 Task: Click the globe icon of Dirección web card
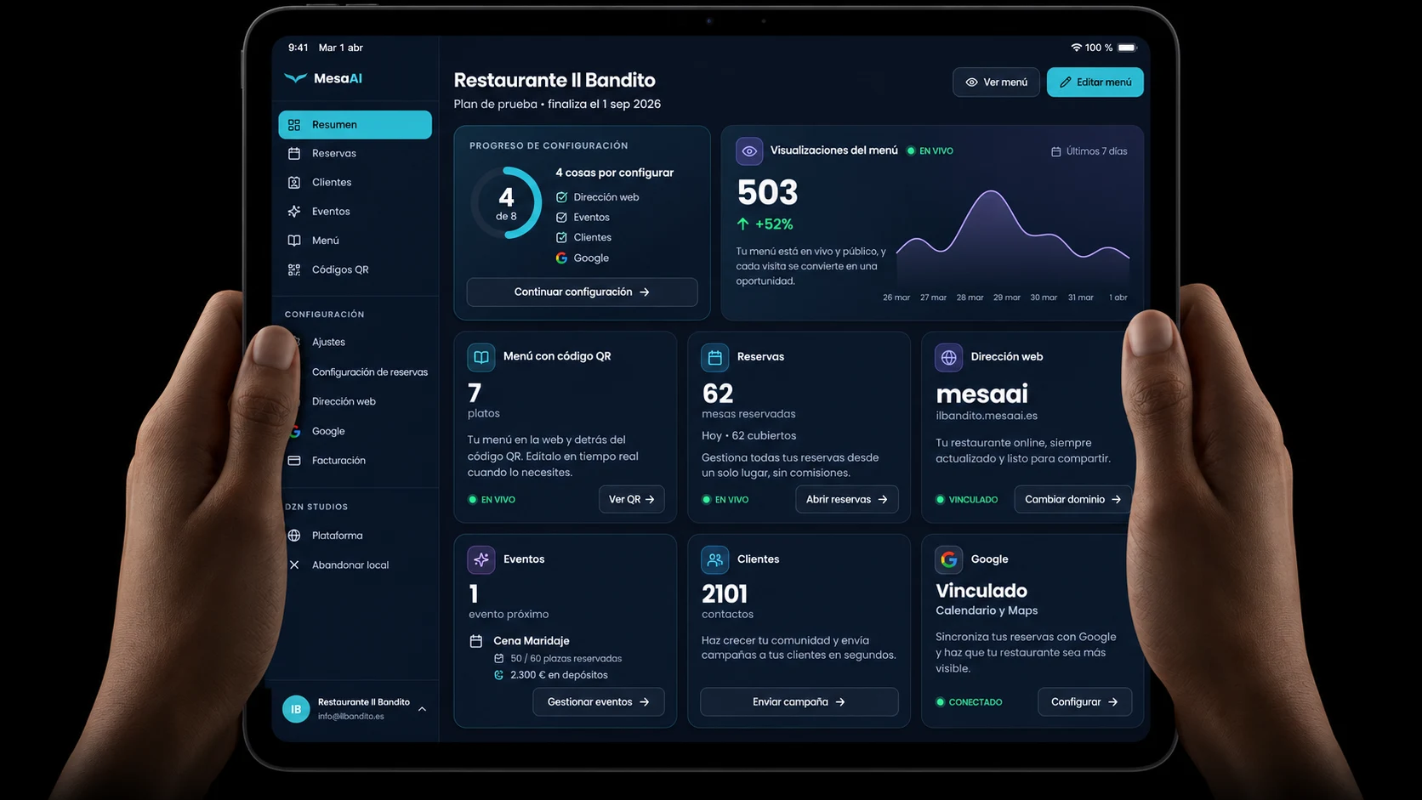click(949, 357)
